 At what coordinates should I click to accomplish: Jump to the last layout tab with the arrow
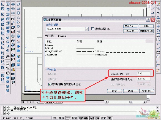[x=34, y=102]
